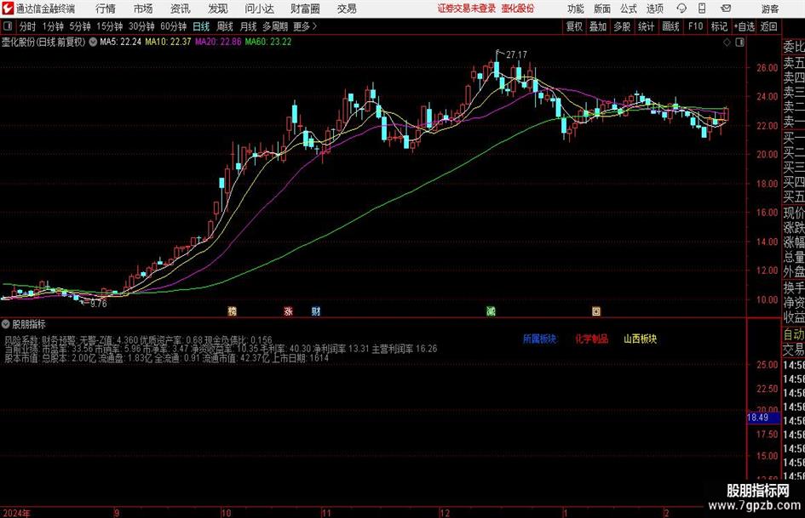Viewport: 805px width, 518px height.
Task: Open the 公式 menu
Action: pyautogui.click(x=629, y=9)
